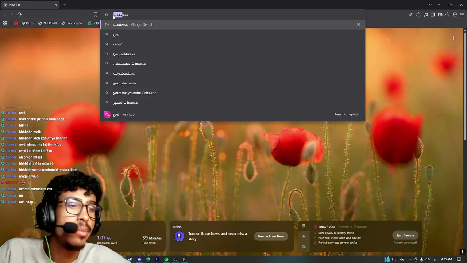
Task: Select the Brave Rewards triangle card tab
Action: [304, 236]
